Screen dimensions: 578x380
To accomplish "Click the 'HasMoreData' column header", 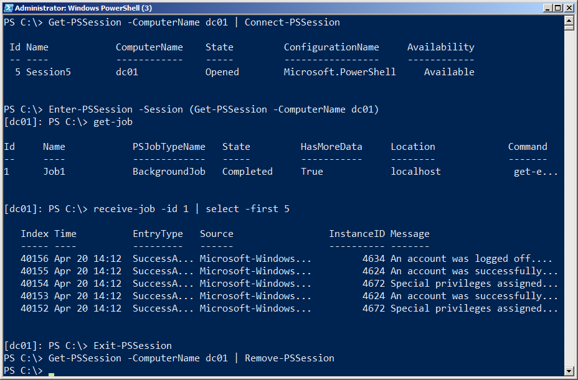I will [331, 147].
